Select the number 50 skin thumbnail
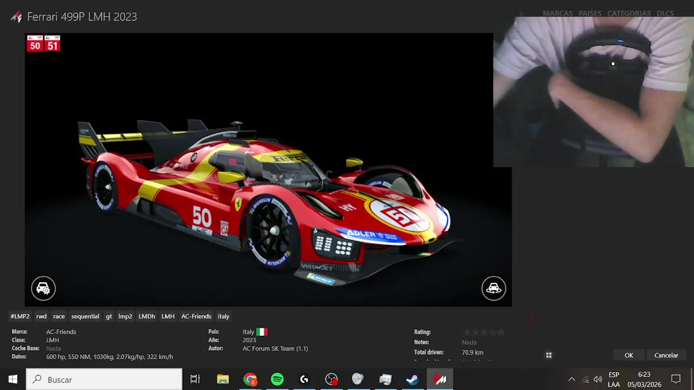The width and height of the screenshot is (694, 390). (x=35, y=44)
